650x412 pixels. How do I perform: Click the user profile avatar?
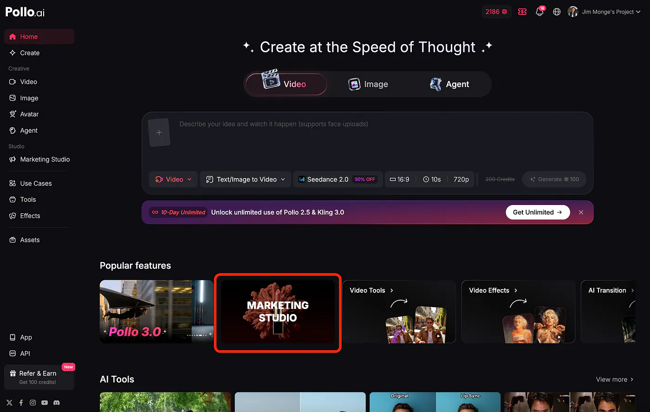point(573,12)
